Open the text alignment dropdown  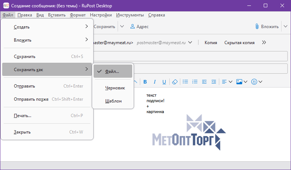[227, 82]
